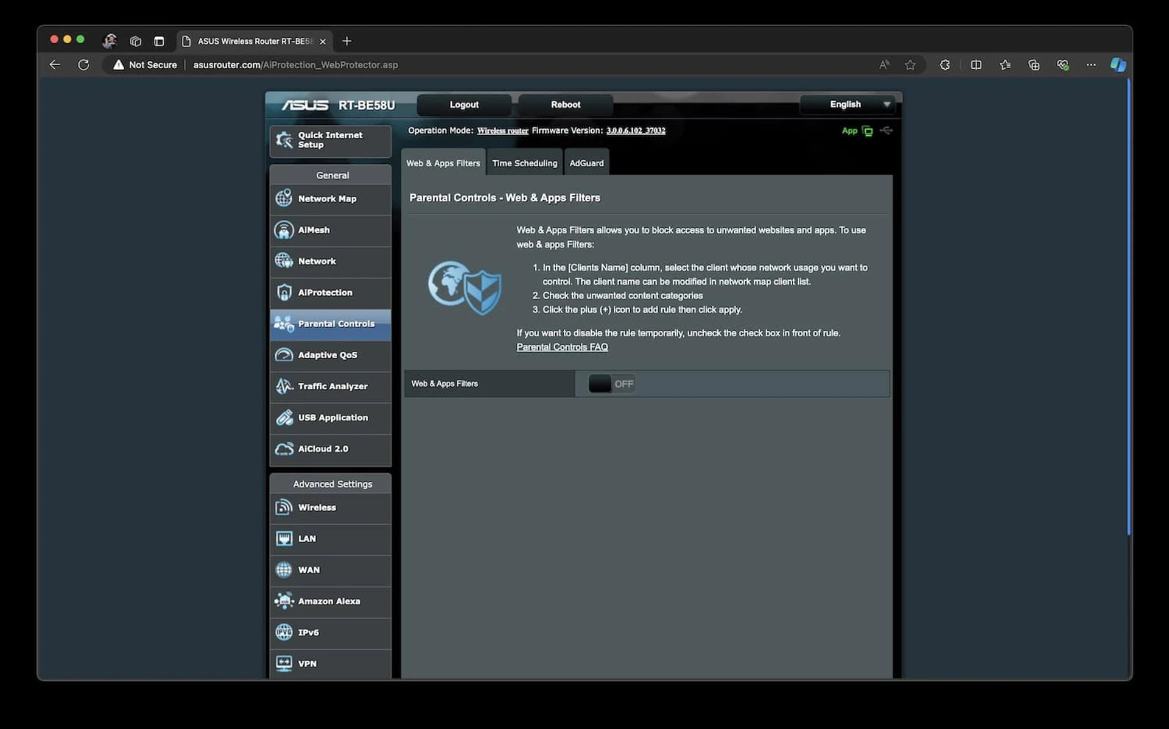Open browser collections icon

click(x=1034, y=65)
